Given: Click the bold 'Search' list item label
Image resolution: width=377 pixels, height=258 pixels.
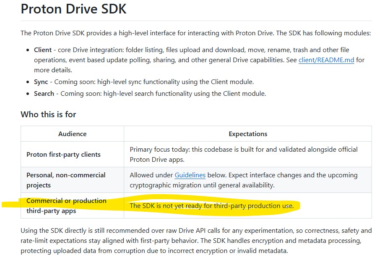Looking at the screenshot, I should click(x=44, y=93).
